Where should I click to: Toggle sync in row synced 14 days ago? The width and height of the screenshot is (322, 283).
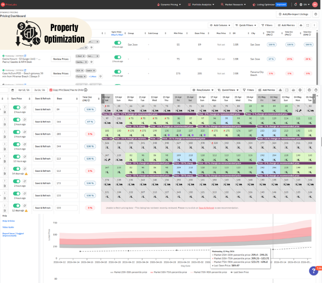point(16,169)
